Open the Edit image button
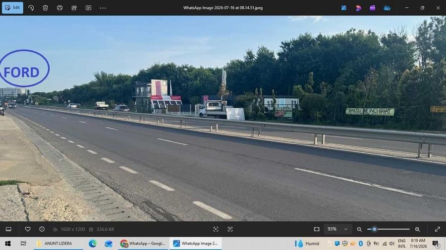The image size is (446, 250). (x=12, y=7)
